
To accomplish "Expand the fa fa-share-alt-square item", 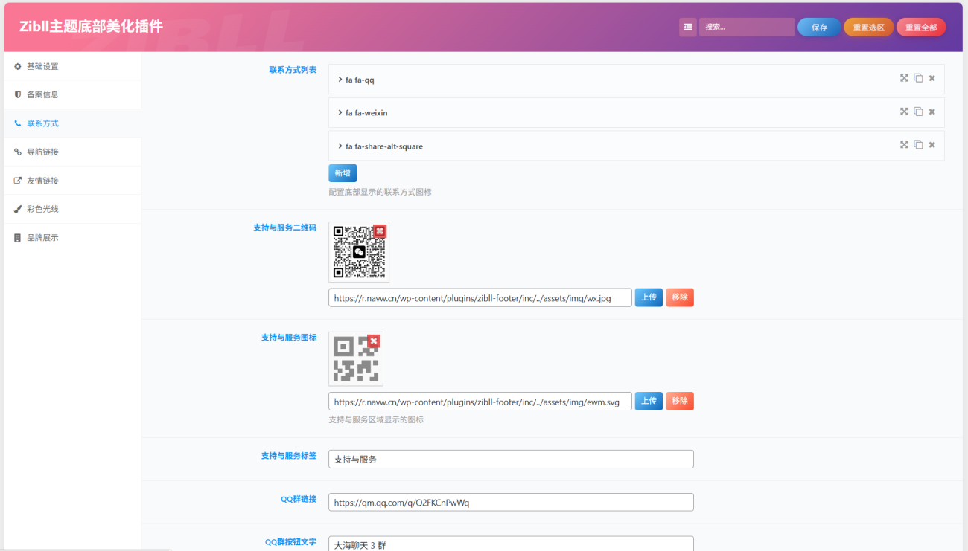I will click(x=383, y=146).
